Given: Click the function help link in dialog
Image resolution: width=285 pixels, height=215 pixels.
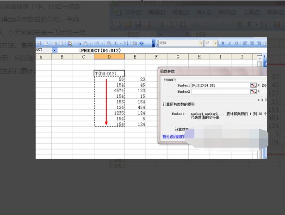Looking at the screenshot, I should pyautogui.click(x=173, y=137).
